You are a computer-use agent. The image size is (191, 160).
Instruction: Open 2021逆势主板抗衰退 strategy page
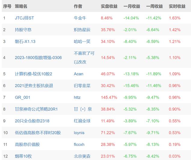[x=34, y=86]
